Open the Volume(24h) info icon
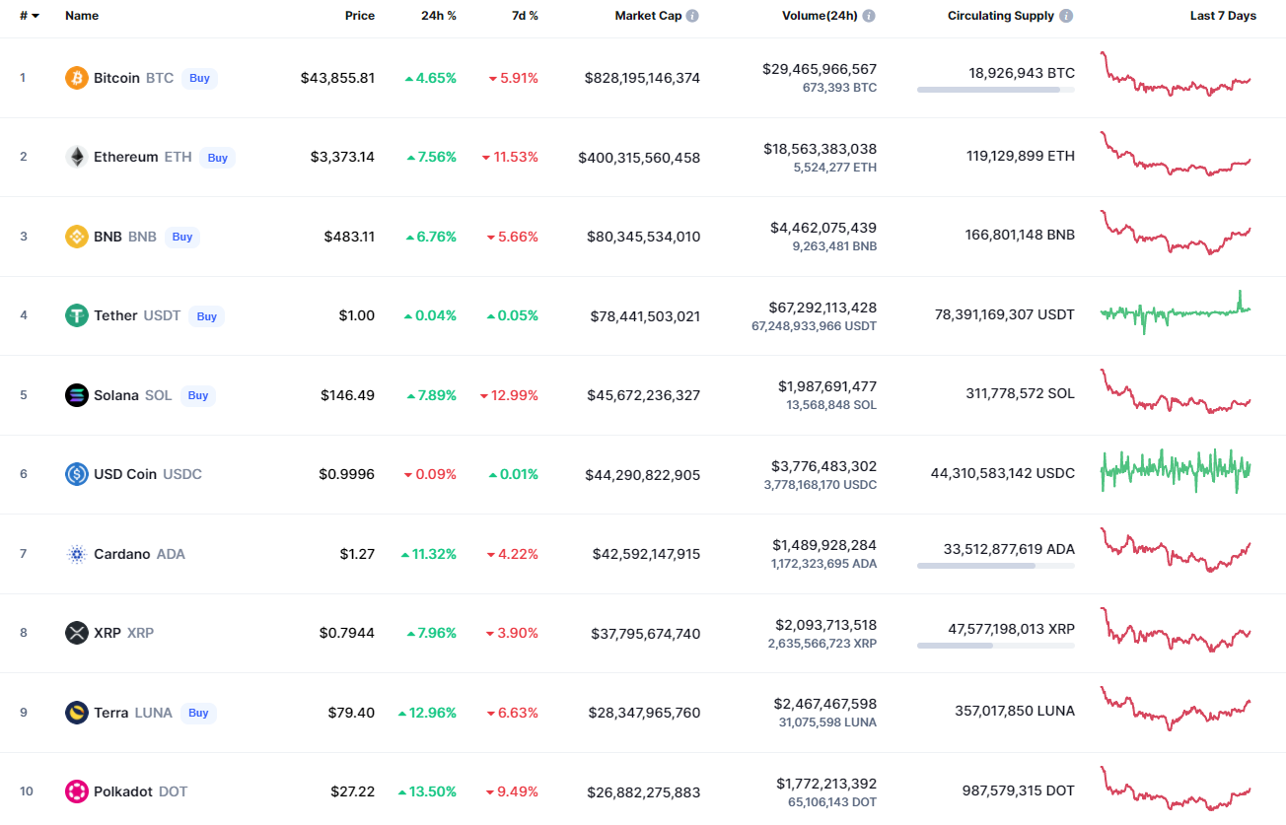 (869, 16)
